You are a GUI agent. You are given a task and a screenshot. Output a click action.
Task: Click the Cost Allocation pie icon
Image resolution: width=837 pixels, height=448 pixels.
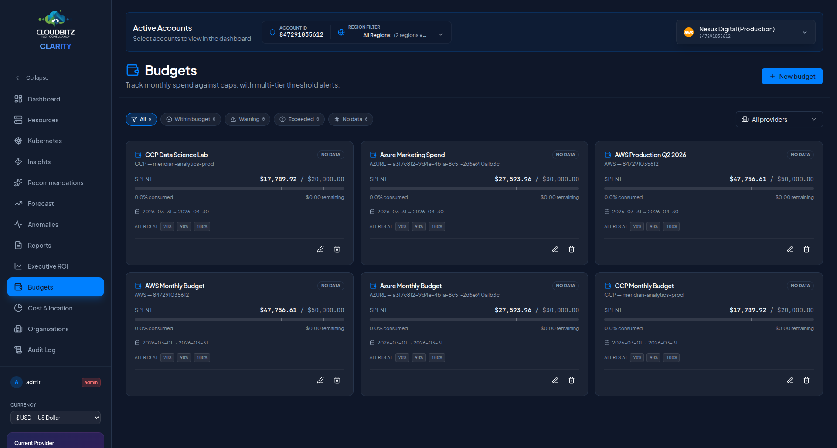pos(18,308)
